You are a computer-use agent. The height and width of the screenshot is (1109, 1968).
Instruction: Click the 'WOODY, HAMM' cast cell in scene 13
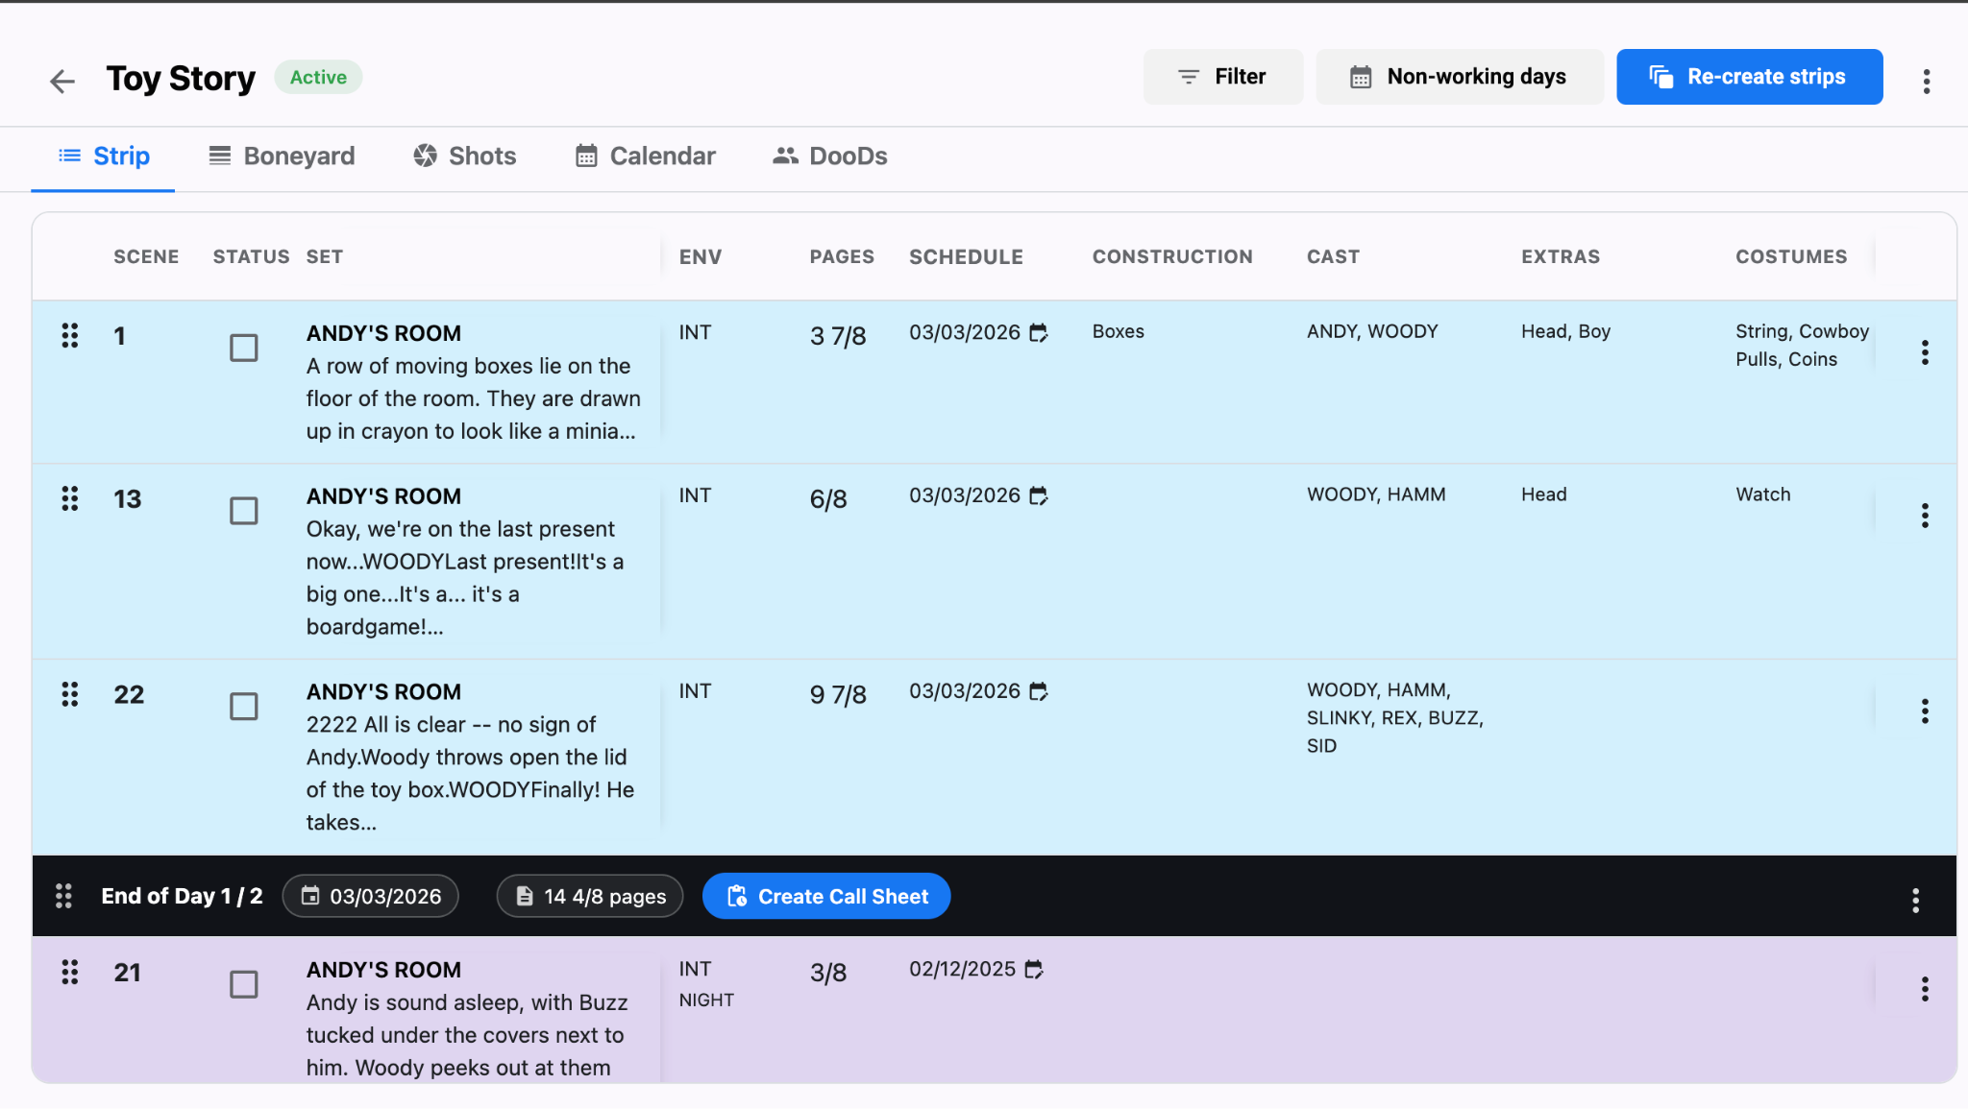[1376, 494]
